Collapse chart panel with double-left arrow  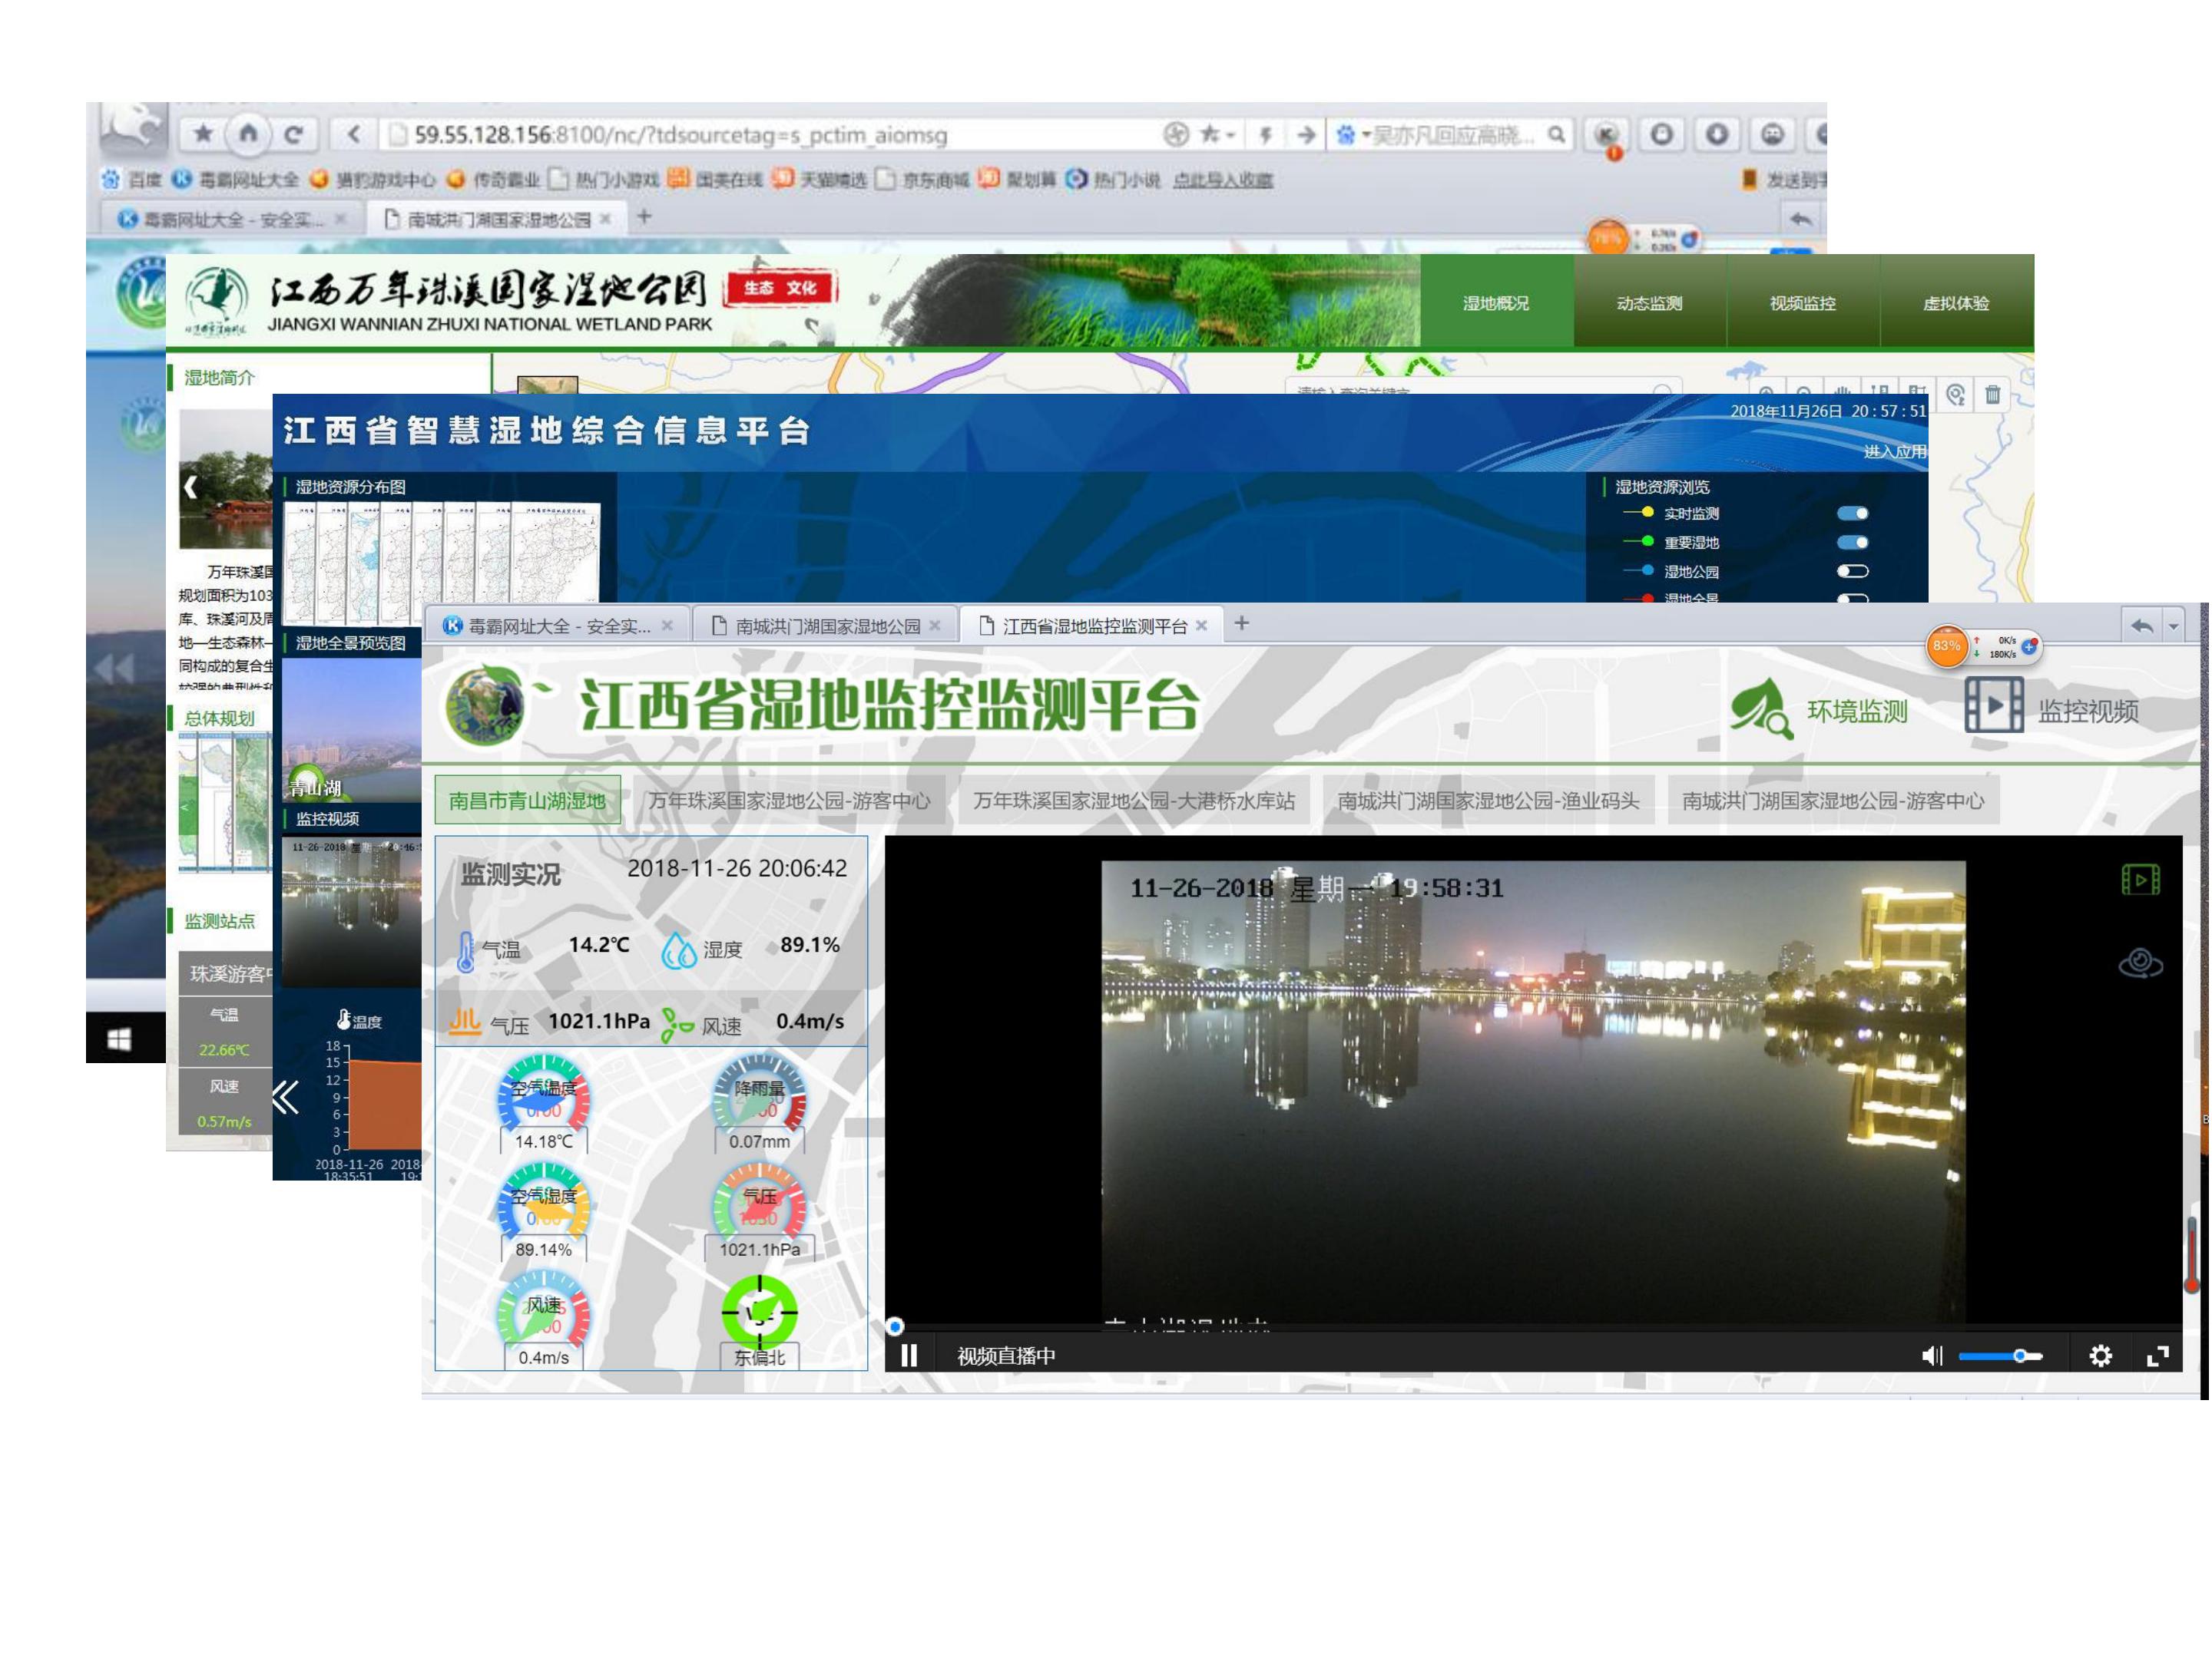coord(286,1096)
